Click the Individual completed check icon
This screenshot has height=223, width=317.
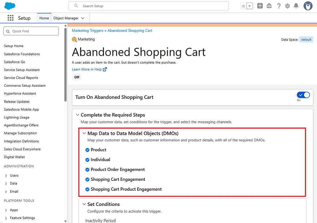coord(87,160)
